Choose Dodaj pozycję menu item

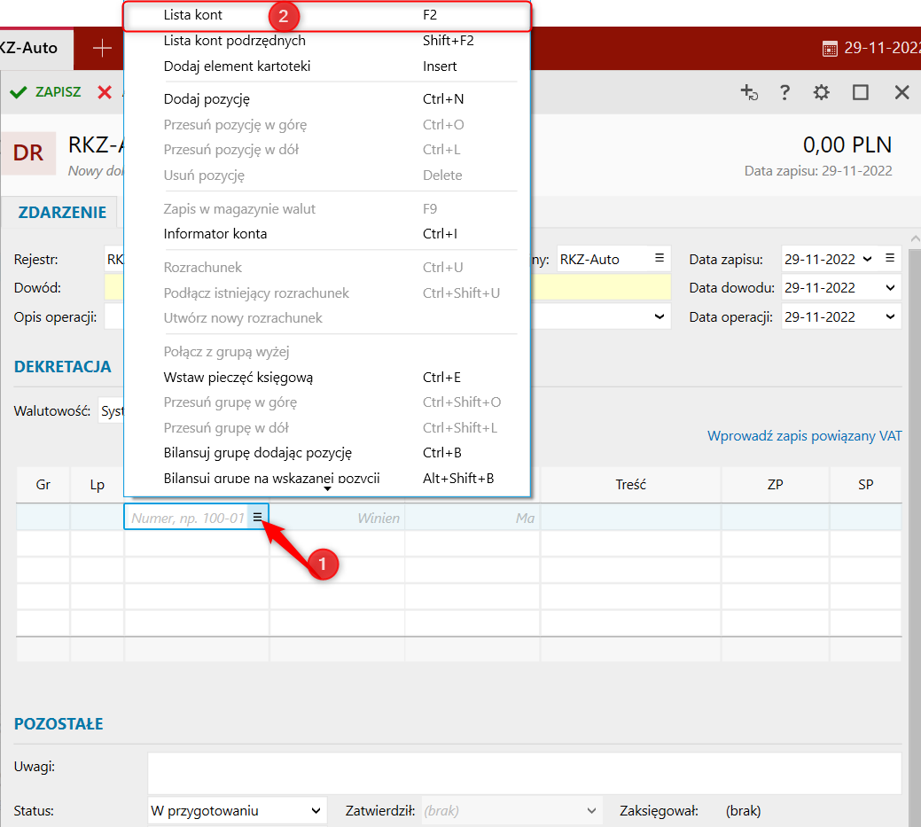[326, 99]
